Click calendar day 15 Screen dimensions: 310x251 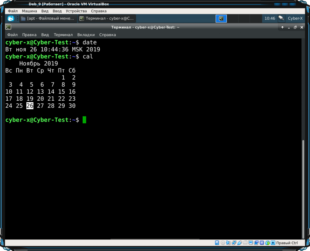coord(61,92)
